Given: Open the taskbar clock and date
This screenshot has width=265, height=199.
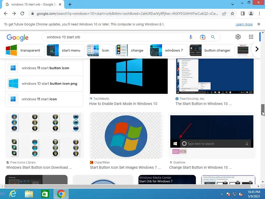Looking at the screenshot, I should point(254,194).
